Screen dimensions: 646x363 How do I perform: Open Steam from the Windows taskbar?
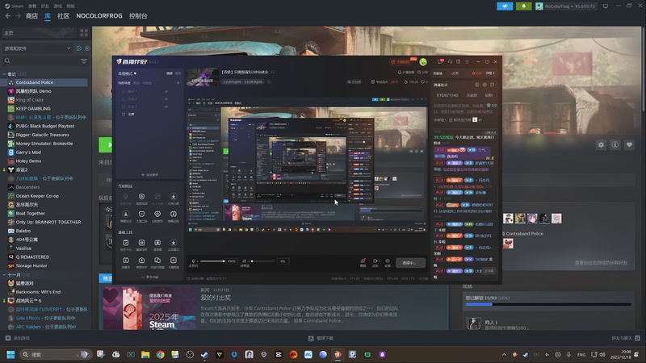204,354
